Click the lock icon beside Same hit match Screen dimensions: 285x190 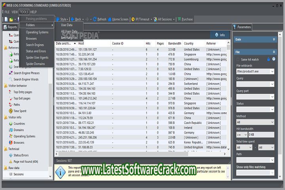tap(268, 59)
